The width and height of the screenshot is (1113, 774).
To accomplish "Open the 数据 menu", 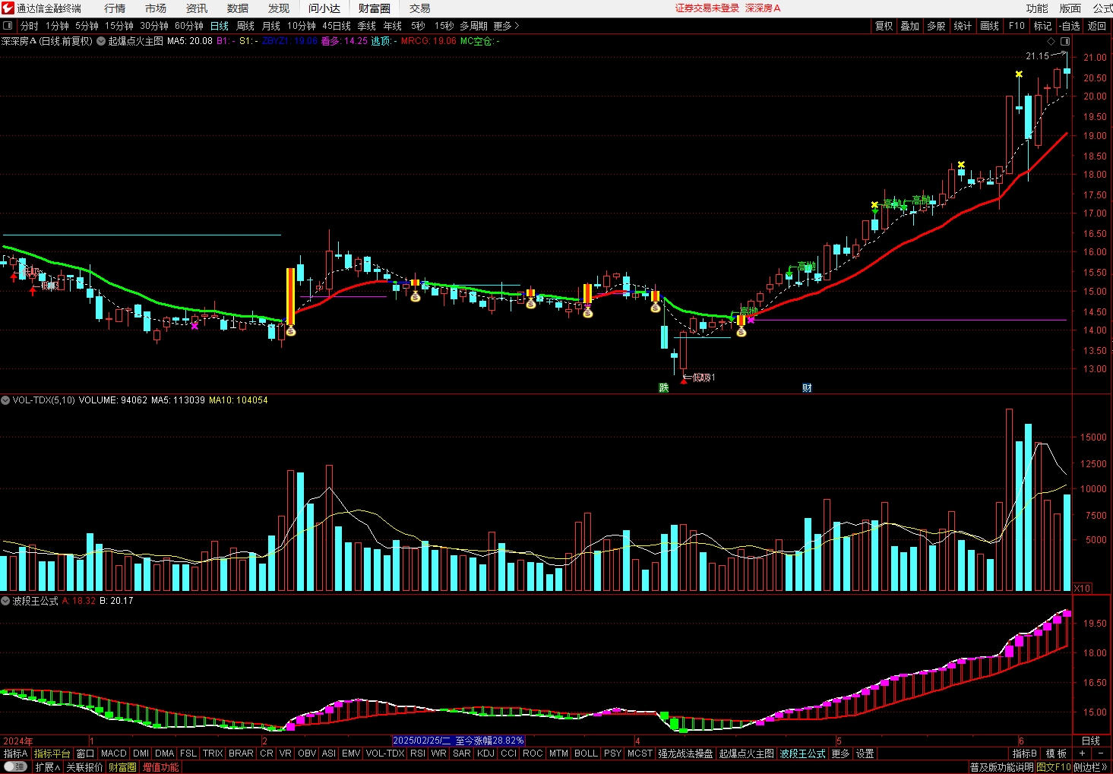I will pyautogui.click(x=238, y=8).
